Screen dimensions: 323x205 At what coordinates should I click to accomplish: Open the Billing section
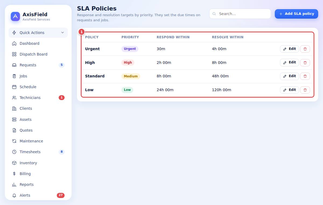click(38, 174)
